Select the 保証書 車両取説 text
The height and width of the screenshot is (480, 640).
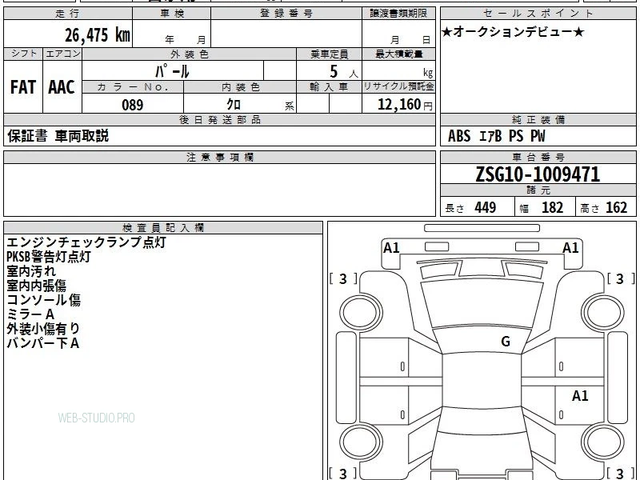pos(58,136)
